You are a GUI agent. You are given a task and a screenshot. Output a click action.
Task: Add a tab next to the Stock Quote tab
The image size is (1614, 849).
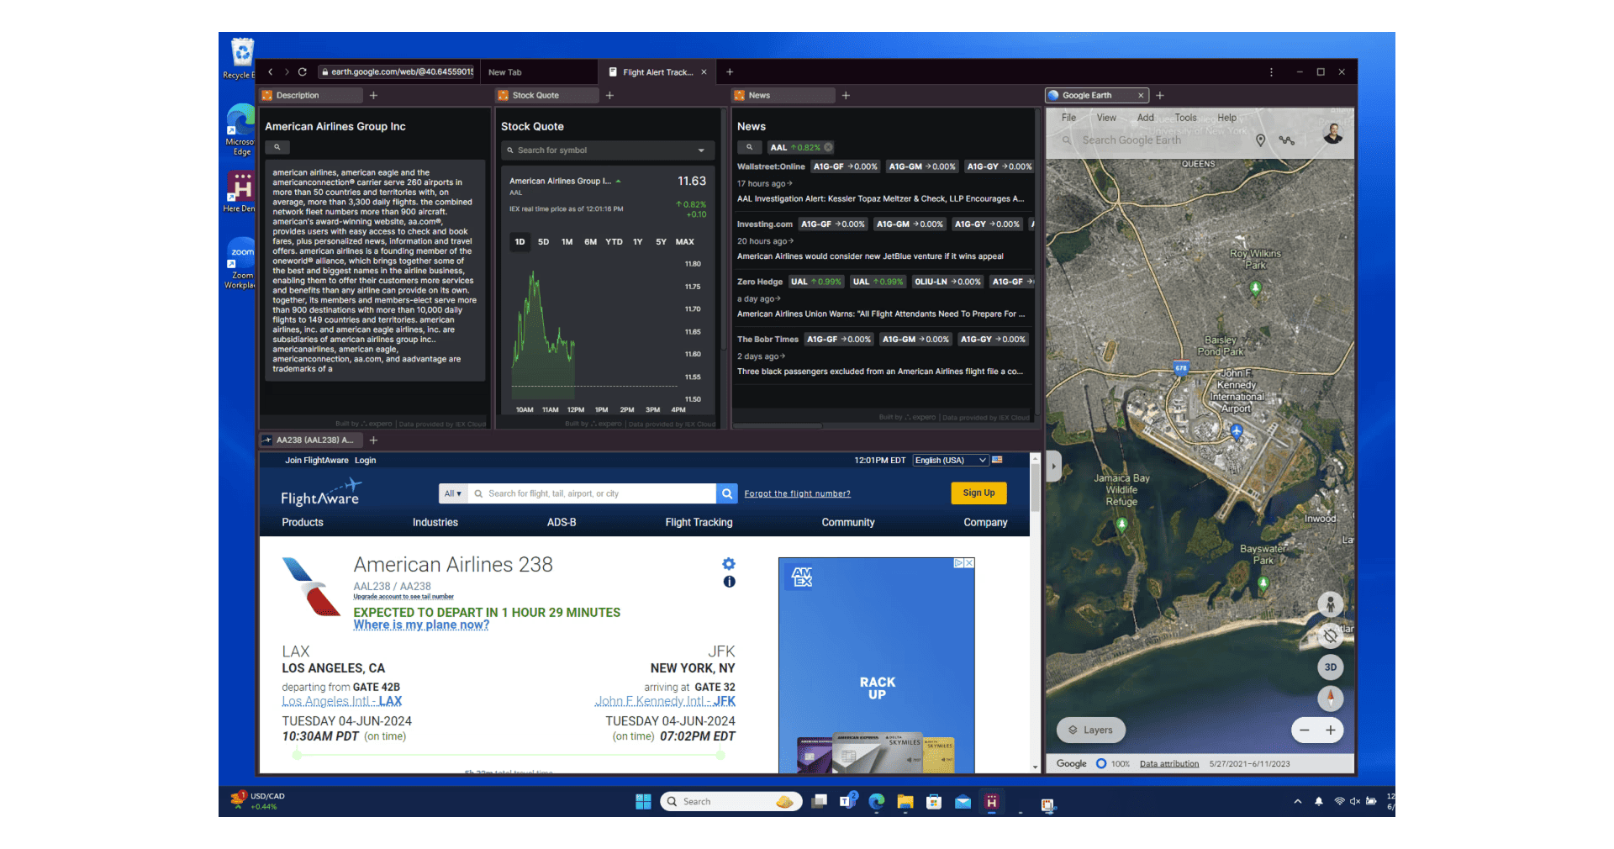coord(609,96)
